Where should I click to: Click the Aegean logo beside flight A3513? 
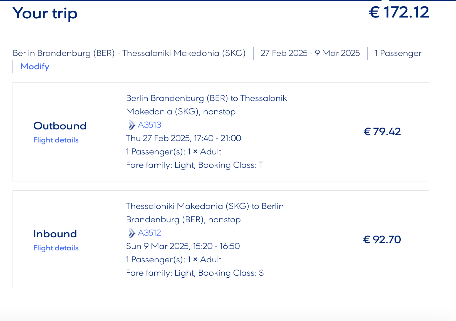tap(131, 125)
